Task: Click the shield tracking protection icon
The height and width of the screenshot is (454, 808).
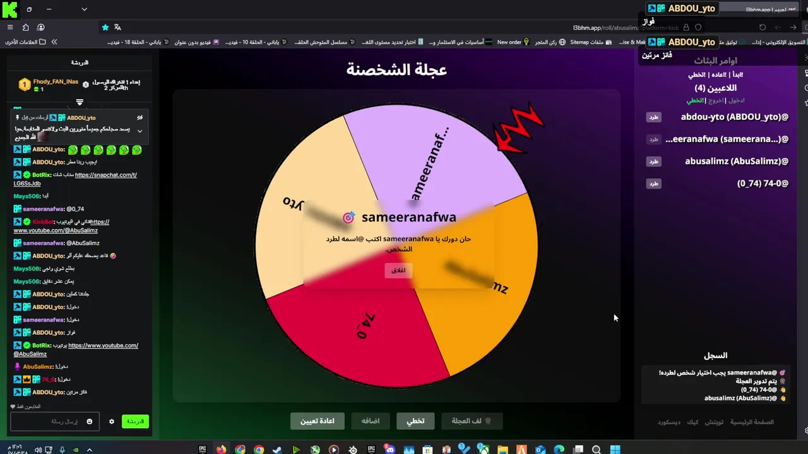Action: (698, 27)
